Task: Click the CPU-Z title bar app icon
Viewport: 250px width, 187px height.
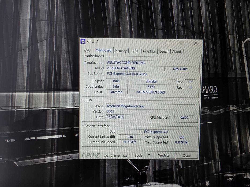Action: pos(83,41)
